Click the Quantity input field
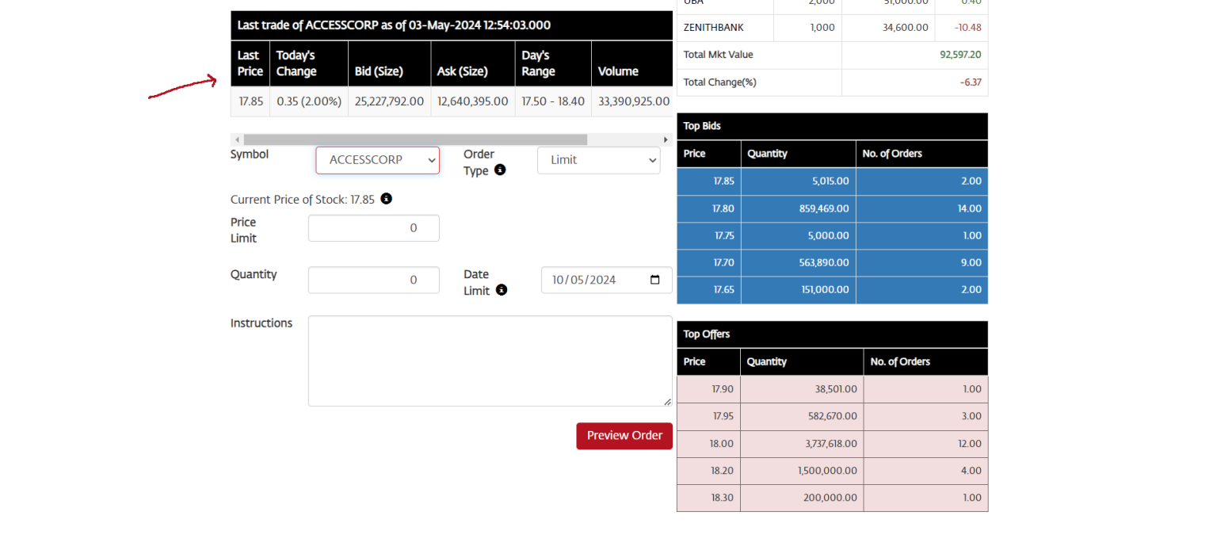The image size is (1217, 546). pyautogui.click(x=373, y=279)
